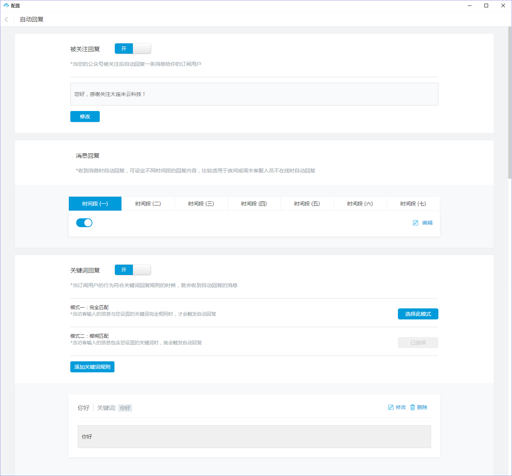Open the 时间段 (七) tab
Screen dimensions: 512x476
click(413, 204)
